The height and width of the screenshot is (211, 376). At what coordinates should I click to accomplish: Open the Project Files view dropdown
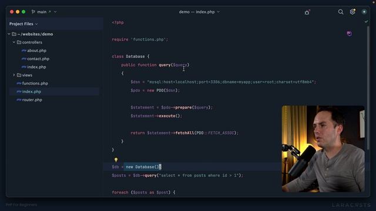pyautogui.click(x=23, y=24)
